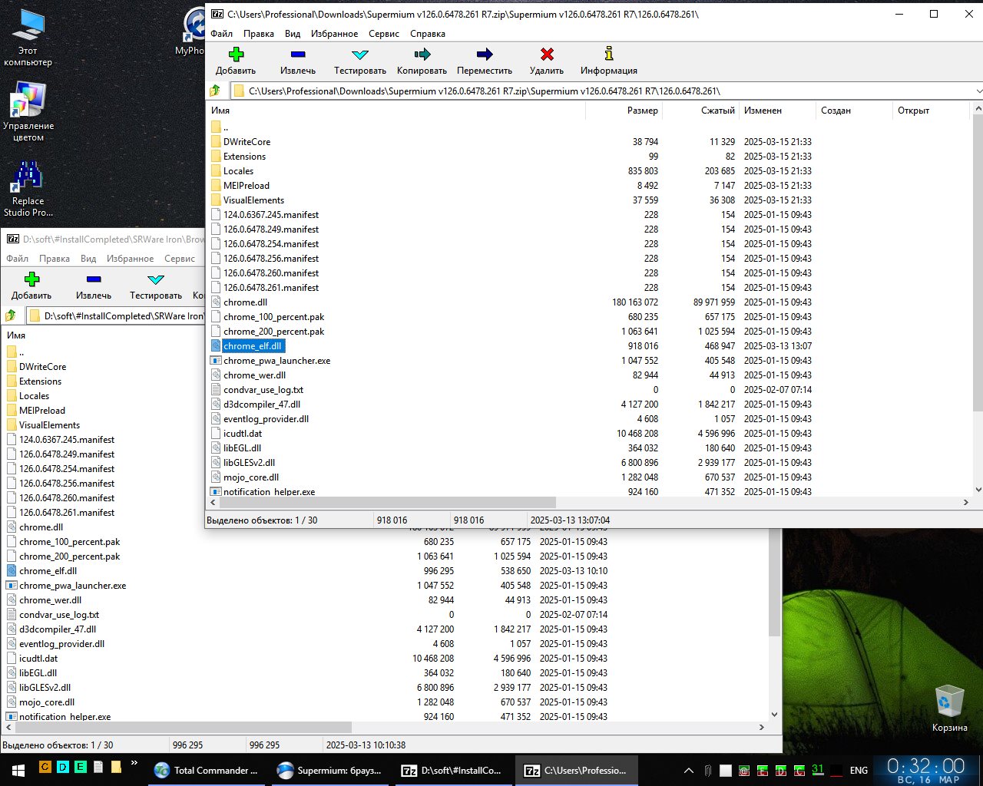This screenshot has width=983, height=786.
Task: Sort by the Создан column header
Action: point(854,111)
